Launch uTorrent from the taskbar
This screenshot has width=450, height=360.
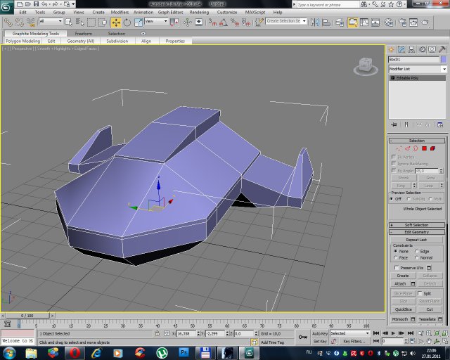161,352
